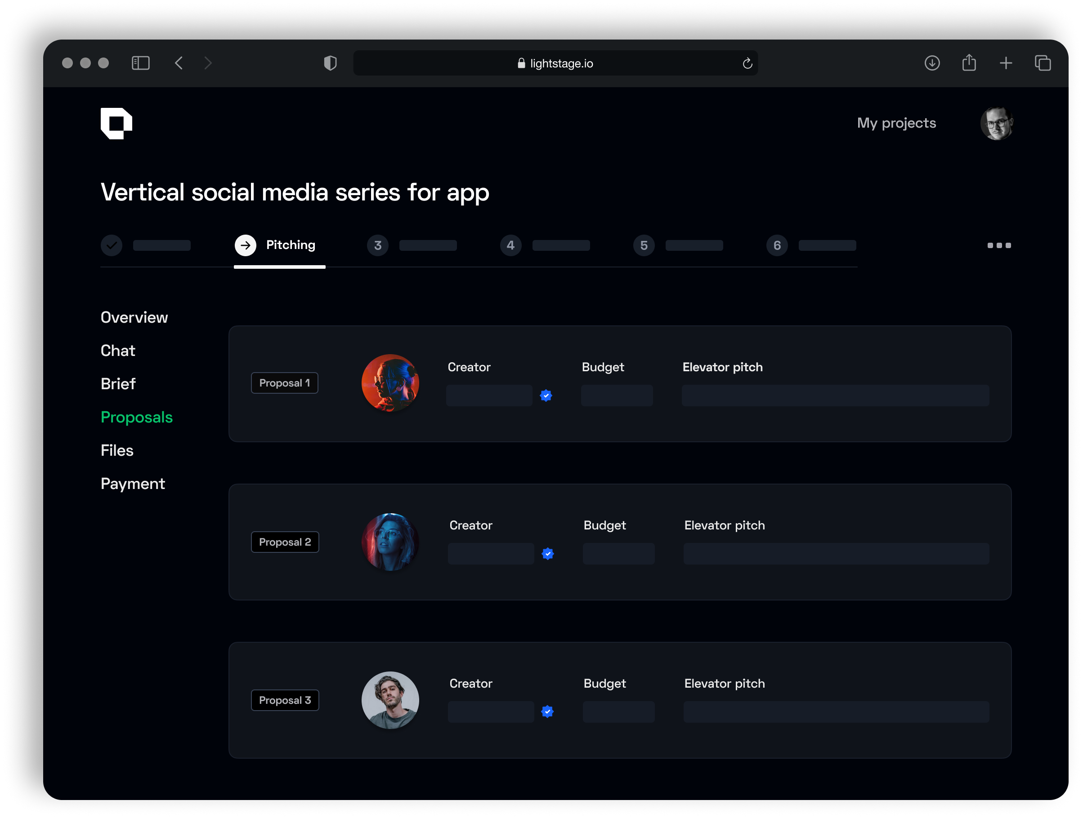The image size is (1083, 818).
Task: Click verified badge on Proposal 3
Action: (x=547, y=712)
